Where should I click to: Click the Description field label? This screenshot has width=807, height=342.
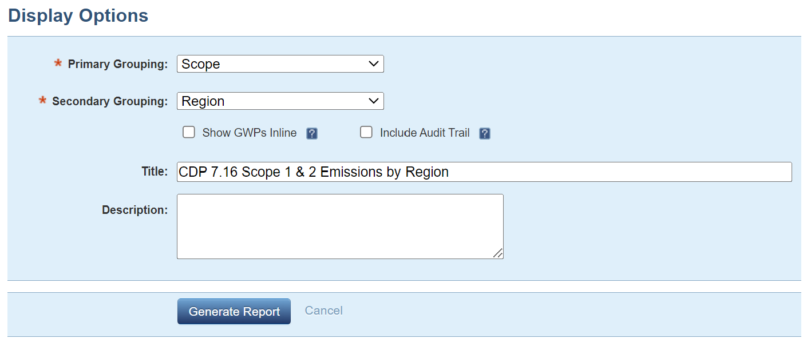coord(135,210)
